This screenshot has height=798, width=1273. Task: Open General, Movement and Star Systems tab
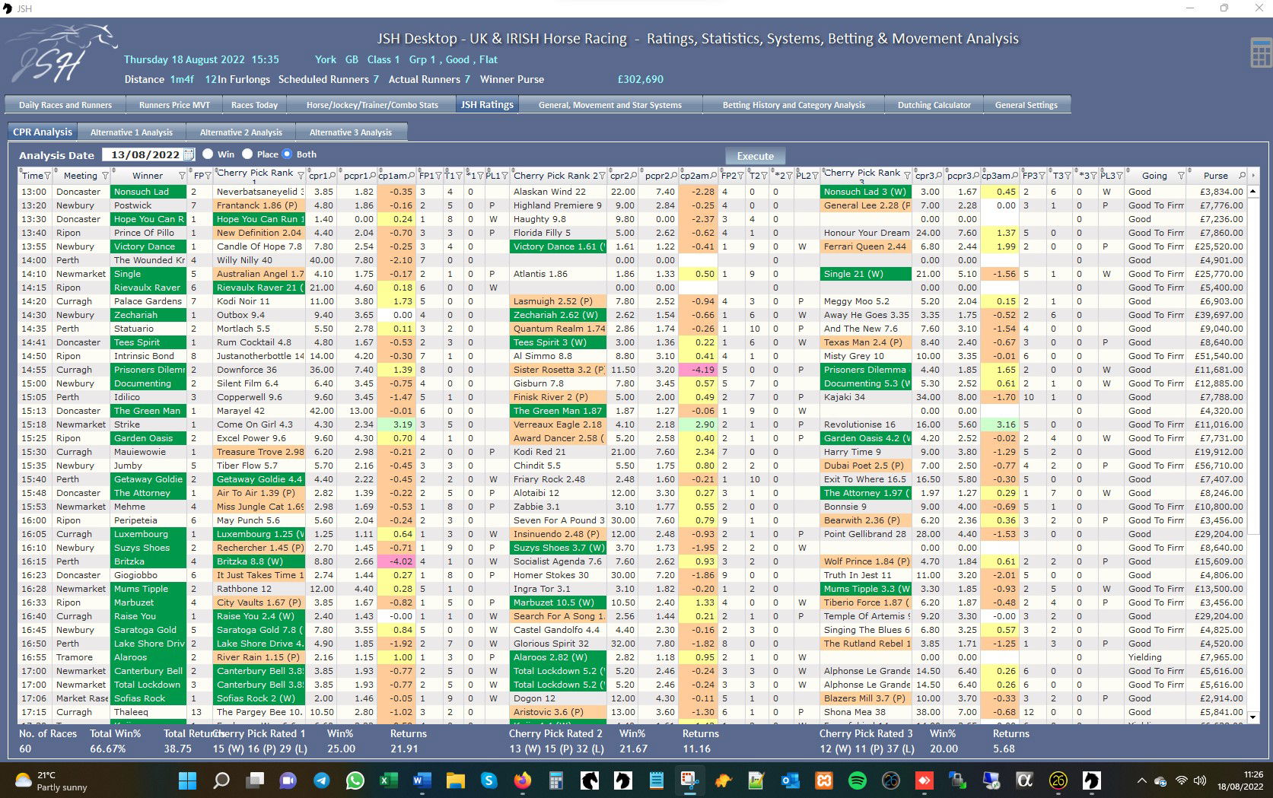point(610,105)
